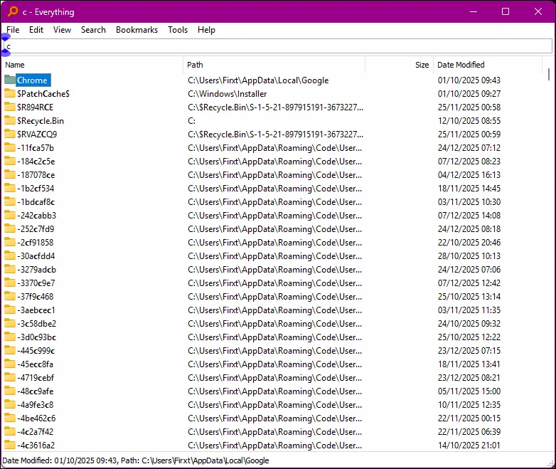Click date '24/12/2025 07:12' cell

(469, 148)
